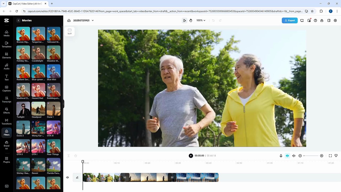Adjust the timeline zoom slider
The image size is (341, 192).
click(x=311, y=156)
